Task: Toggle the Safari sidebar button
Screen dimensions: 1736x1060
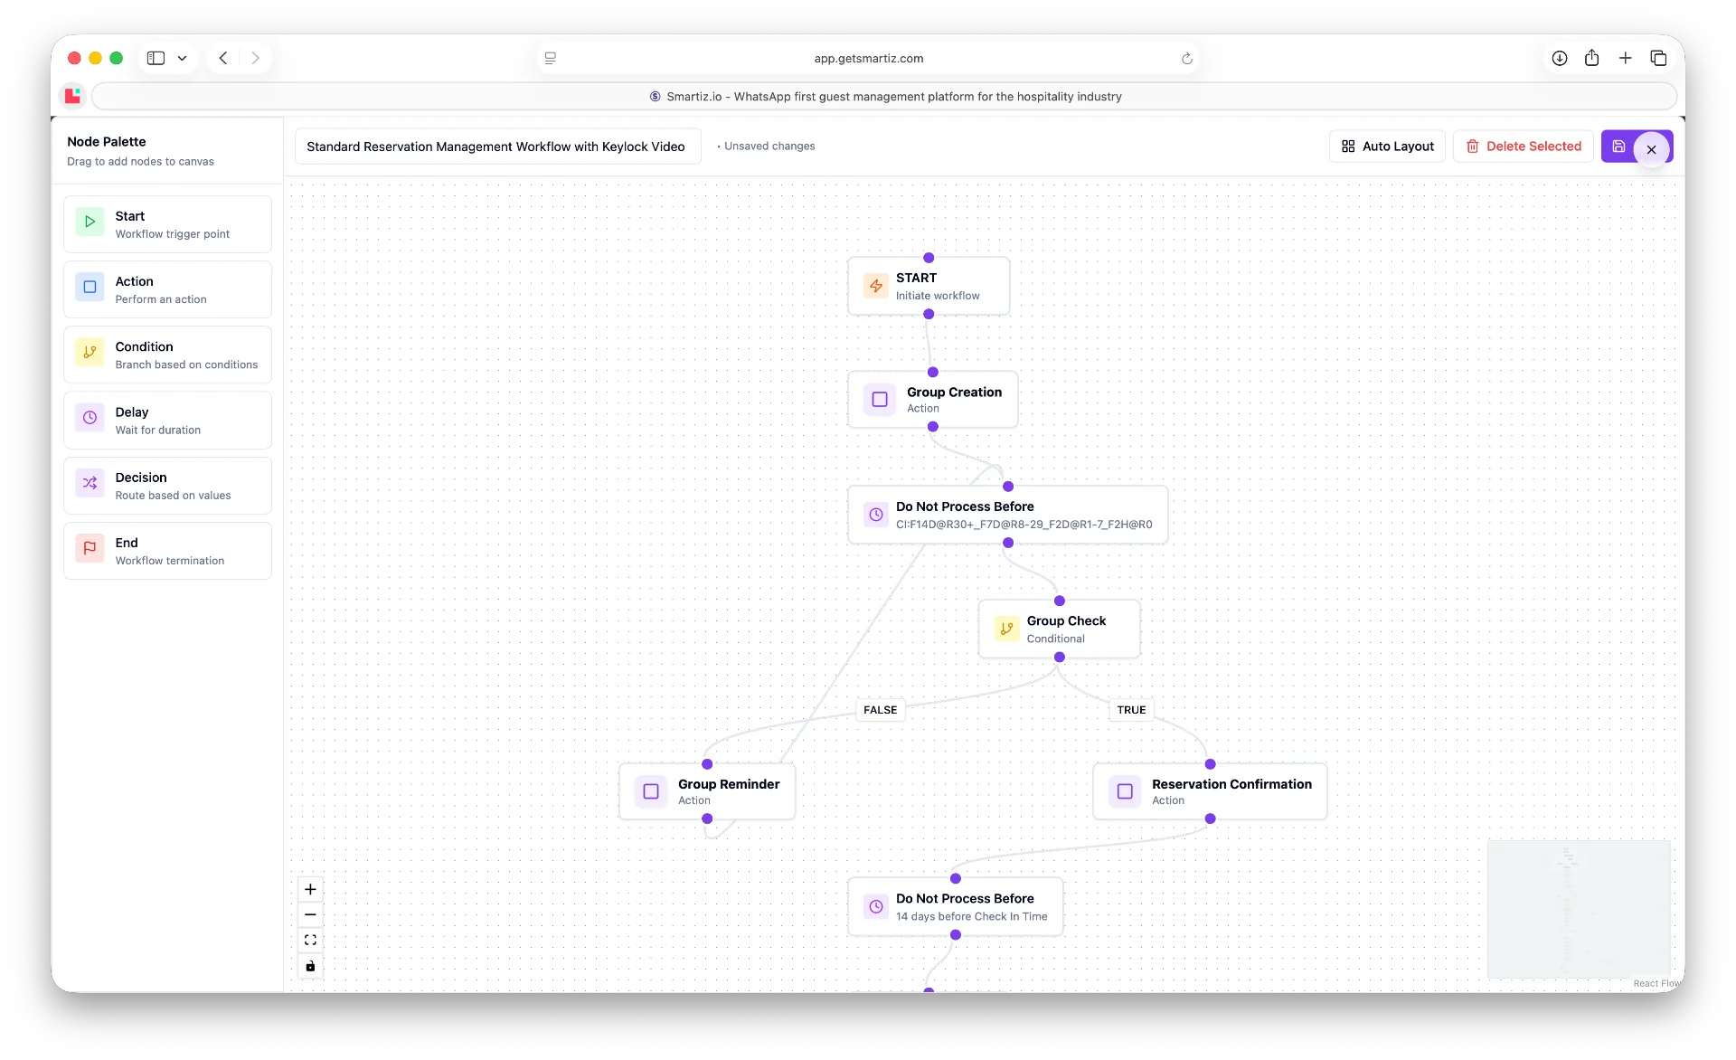Action: point(156,58)
